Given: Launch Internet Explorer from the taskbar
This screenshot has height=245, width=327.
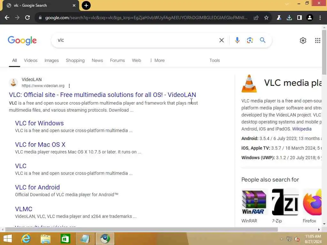Looking at the screenshot, I should [x=26, y=239].
